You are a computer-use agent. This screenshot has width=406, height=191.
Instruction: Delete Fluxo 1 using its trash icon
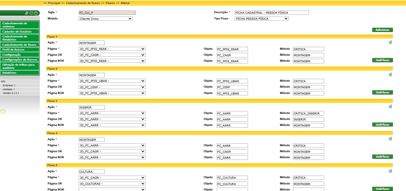click(390, 42)
